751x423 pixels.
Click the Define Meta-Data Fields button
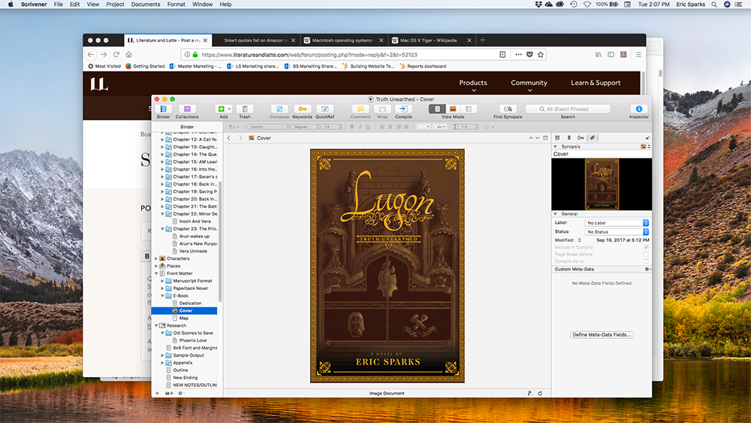coord(602,335)
